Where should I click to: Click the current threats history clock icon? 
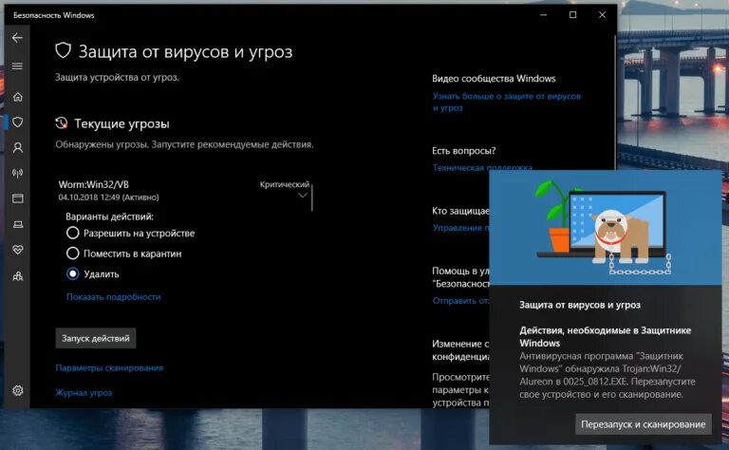point(62,123)
